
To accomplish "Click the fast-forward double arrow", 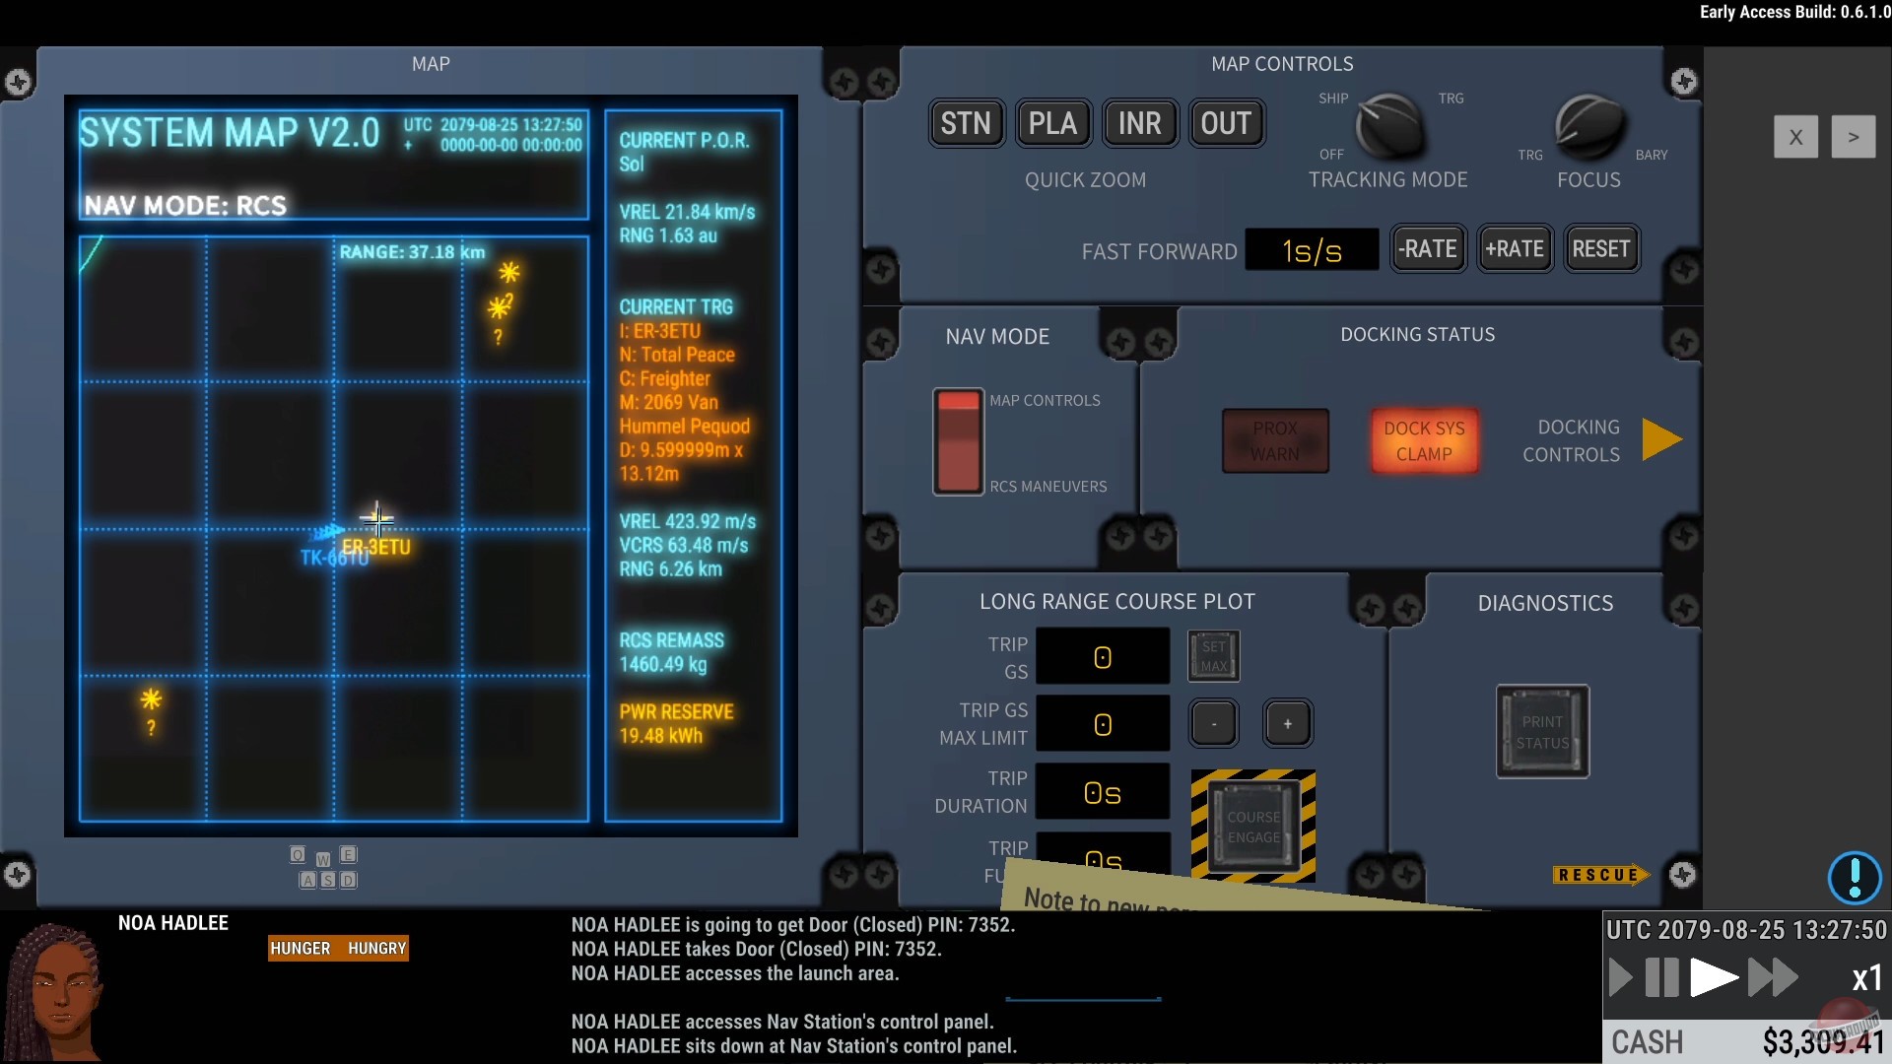I will 1773,978.
